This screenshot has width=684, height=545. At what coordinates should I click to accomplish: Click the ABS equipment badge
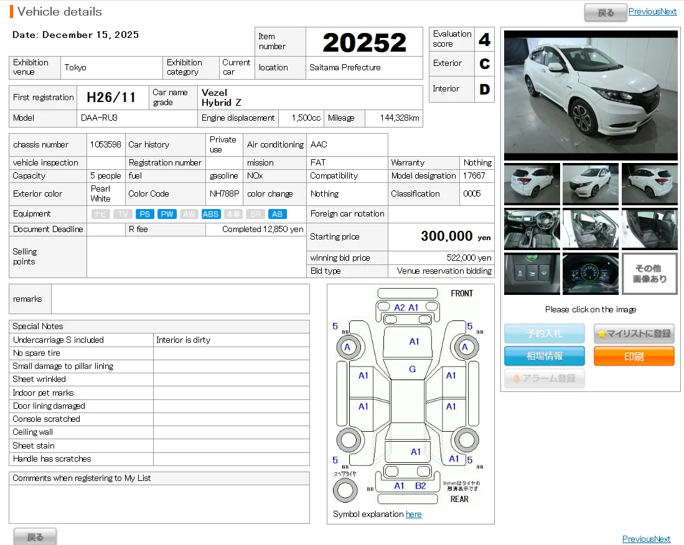(x=210, y=214)
